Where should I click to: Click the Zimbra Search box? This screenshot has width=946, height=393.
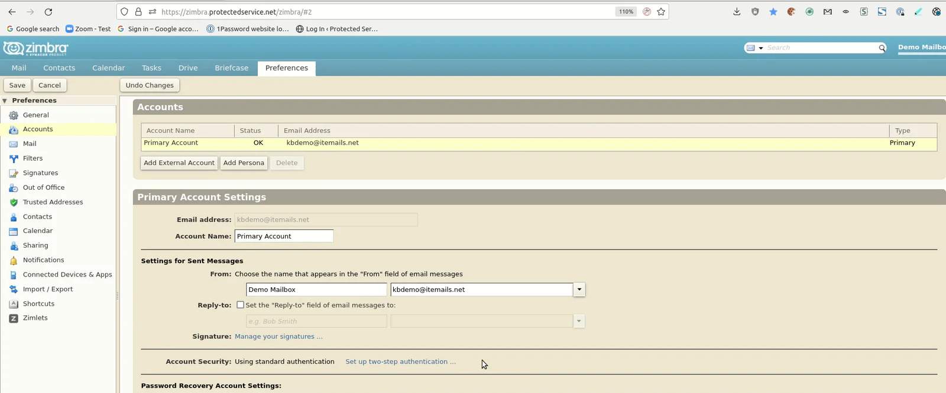[821, 48]
